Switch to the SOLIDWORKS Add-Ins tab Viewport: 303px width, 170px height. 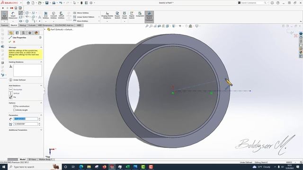coord(64,25)
